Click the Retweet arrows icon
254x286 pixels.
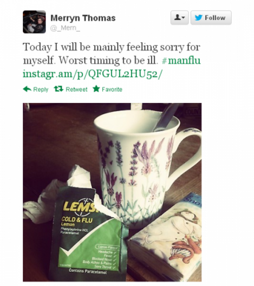(58, 89)
